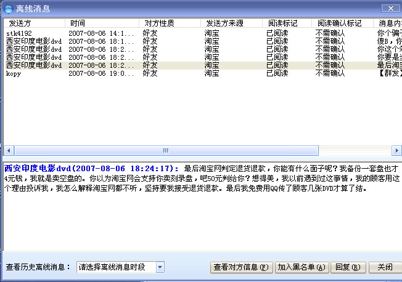Viewport: 402px width, 282px height.
Task: Select the 西安印度电影dvd message starting 傻B
Action: (x=34, y=41)
